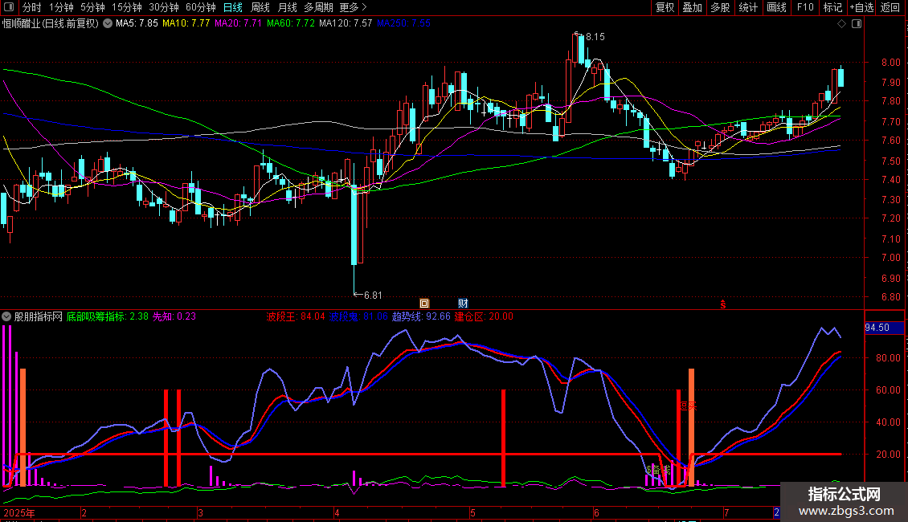Select the 30分钟 period tab
This screenshot has width=908, height=522.
pos(164,7)
